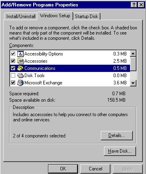
Task: Confirm changes with the OK button
Action: pyautogui.click(x=63, y=169)
